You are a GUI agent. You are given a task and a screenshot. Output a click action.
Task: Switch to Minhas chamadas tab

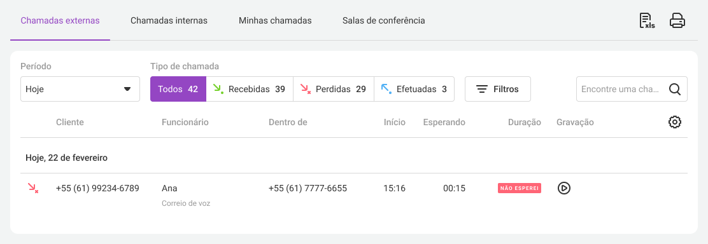pos(275,21)
